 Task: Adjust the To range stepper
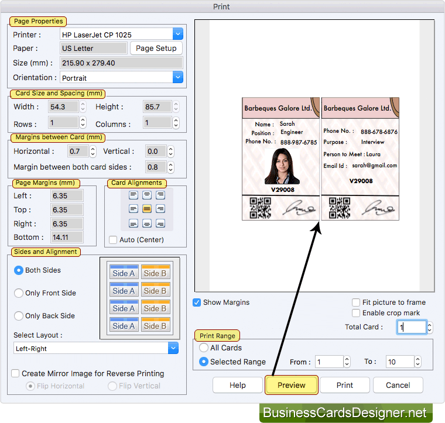click(417, 362)
